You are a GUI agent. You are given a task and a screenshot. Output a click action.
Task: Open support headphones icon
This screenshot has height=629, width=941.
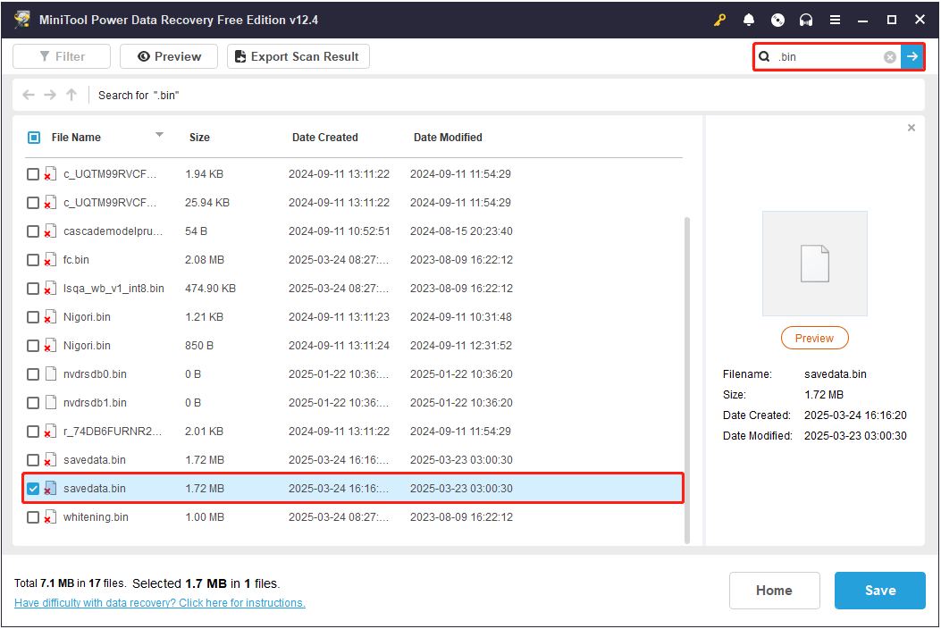click(x=806, y=20)
